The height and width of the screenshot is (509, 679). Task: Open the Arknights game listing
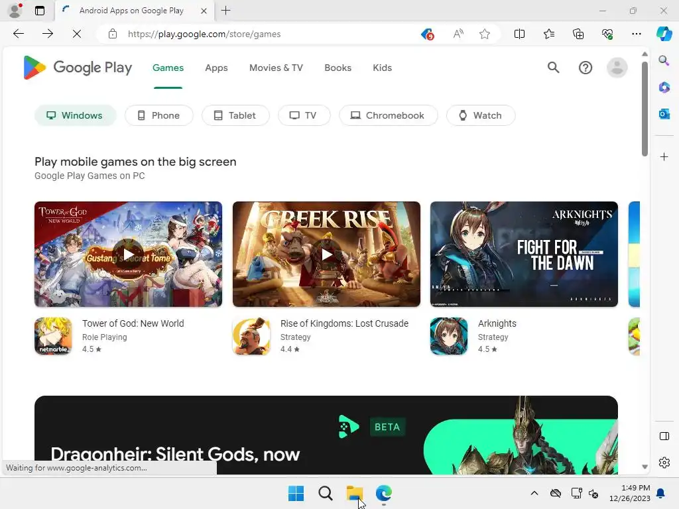[x=497, y=323]
